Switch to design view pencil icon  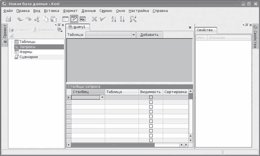click(x=74, y=19)
